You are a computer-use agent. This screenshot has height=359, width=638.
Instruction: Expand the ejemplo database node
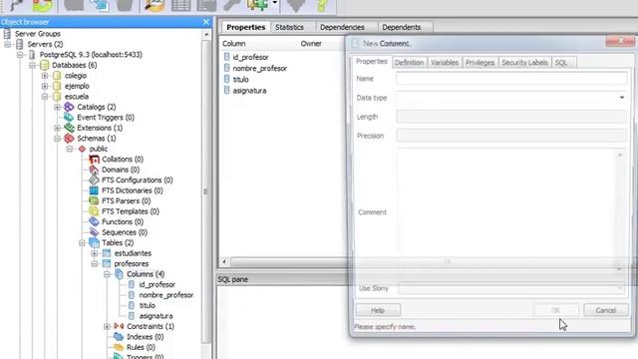pyautogui.click(x=45, y=86)
